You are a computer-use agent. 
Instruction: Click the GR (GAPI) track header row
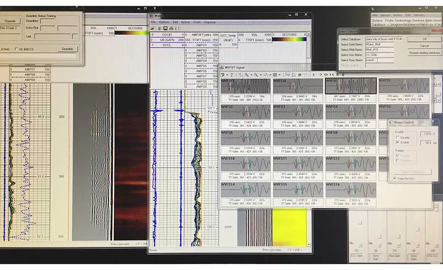167,40
